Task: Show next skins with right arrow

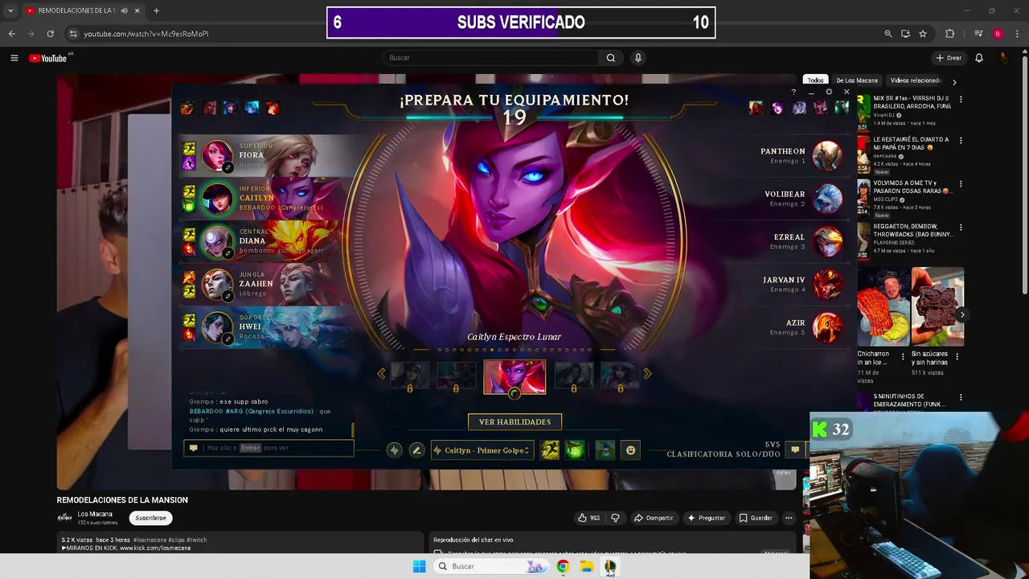Action: pos(647,373)
